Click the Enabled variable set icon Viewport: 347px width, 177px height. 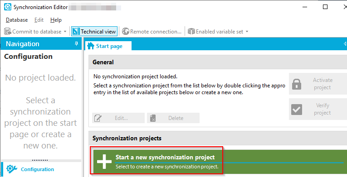[x=191, y=32]
